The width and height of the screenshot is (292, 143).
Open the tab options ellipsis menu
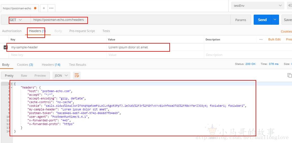tap(51, 8)
